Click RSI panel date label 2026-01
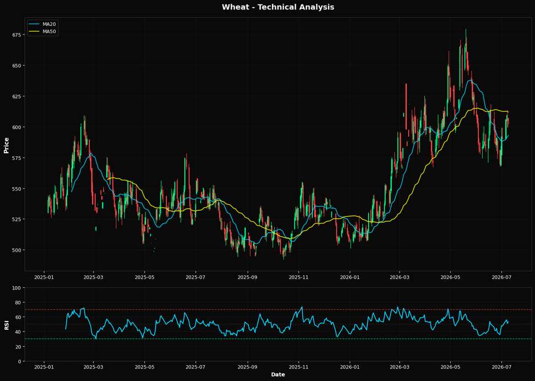The image size is (535, 381). (x=350, y=367)
